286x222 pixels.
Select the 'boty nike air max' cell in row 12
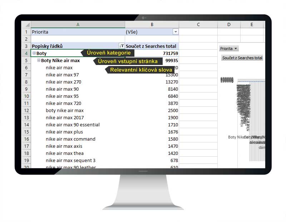(78, 110)
